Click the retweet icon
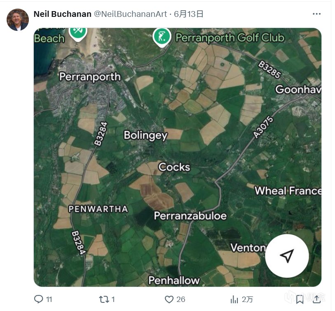This screenshot has width=335, height=311. coord(103,299)
